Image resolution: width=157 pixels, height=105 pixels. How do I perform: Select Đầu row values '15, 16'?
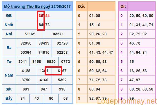click(95, 25)
